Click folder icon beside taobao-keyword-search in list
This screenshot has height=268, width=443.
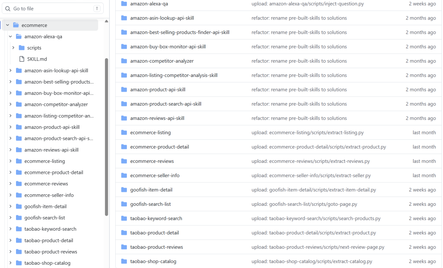point(124,218)
